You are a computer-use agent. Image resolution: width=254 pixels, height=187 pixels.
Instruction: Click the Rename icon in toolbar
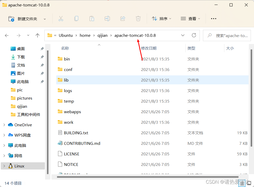pyautogui.click(x=107, y=19)
